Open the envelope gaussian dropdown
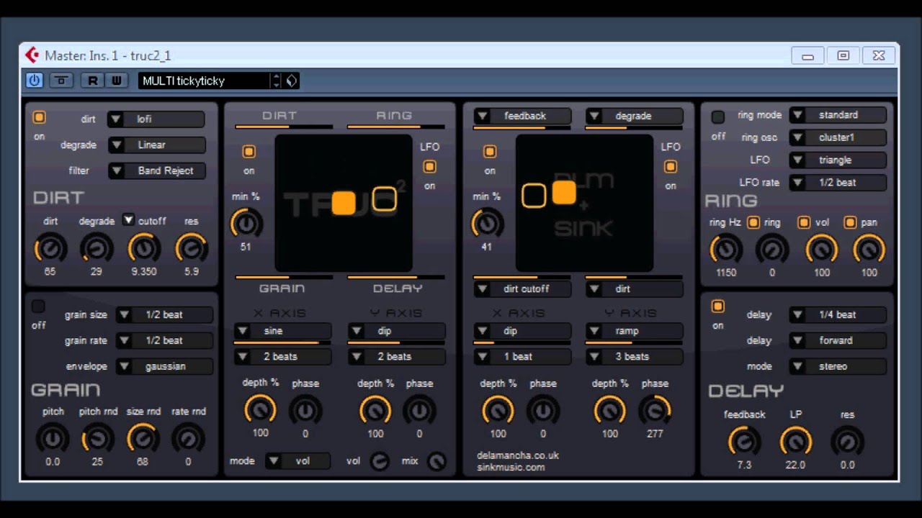922x518 pixels. (x=165, y=367)
